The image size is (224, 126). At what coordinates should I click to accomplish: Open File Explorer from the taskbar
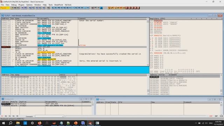click(18, 123)
